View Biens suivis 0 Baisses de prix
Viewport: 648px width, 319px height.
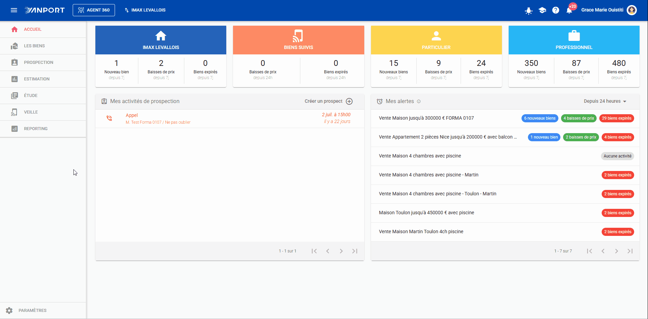click(x=263, y=70)
